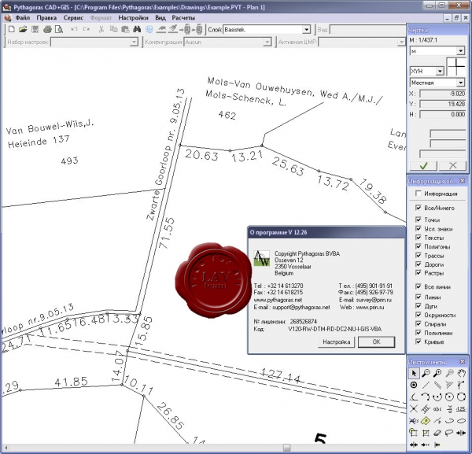Toggle the Полигоны checkbox
Image resolution: width=472 pixels, height=454 pixels.
pyautogui.click(x=419, y=246)
